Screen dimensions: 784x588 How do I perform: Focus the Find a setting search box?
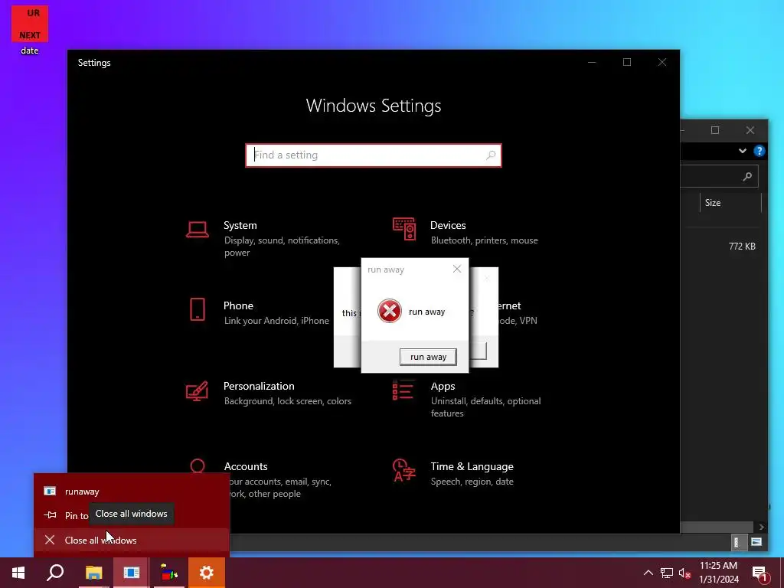coord(373,155)
